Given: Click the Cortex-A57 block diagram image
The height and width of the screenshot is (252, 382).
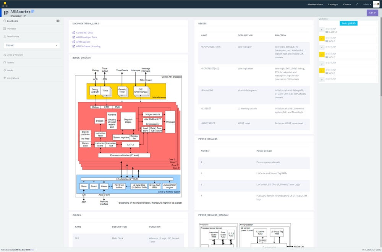Looking at the screenshot, I should coord(128,136).
